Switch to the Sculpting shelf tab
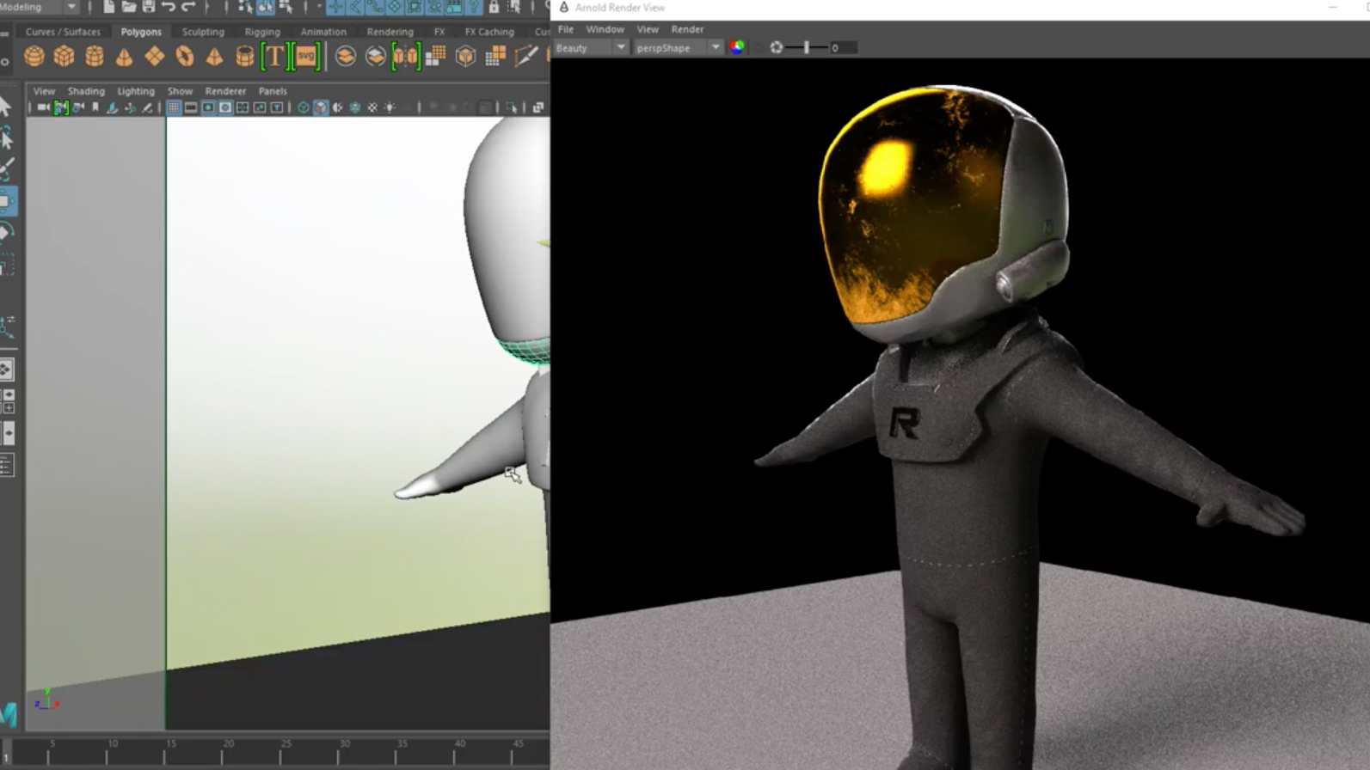Screen dimensions: 1370x770 click(x=203, y=32)
